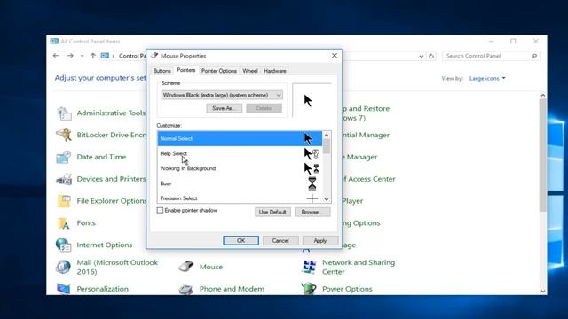The image size is (568, 319).
Task: Switch to the Buttons tab
Action: point(162,71)
